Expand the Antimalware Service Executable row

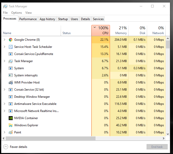(4, 104)
